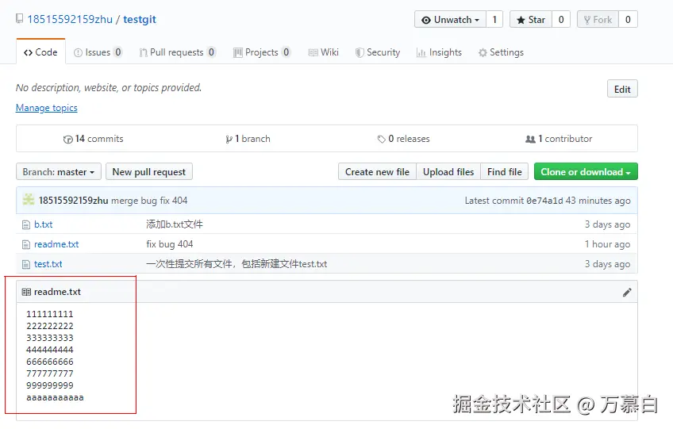Click the star count 0

point(561,19)
